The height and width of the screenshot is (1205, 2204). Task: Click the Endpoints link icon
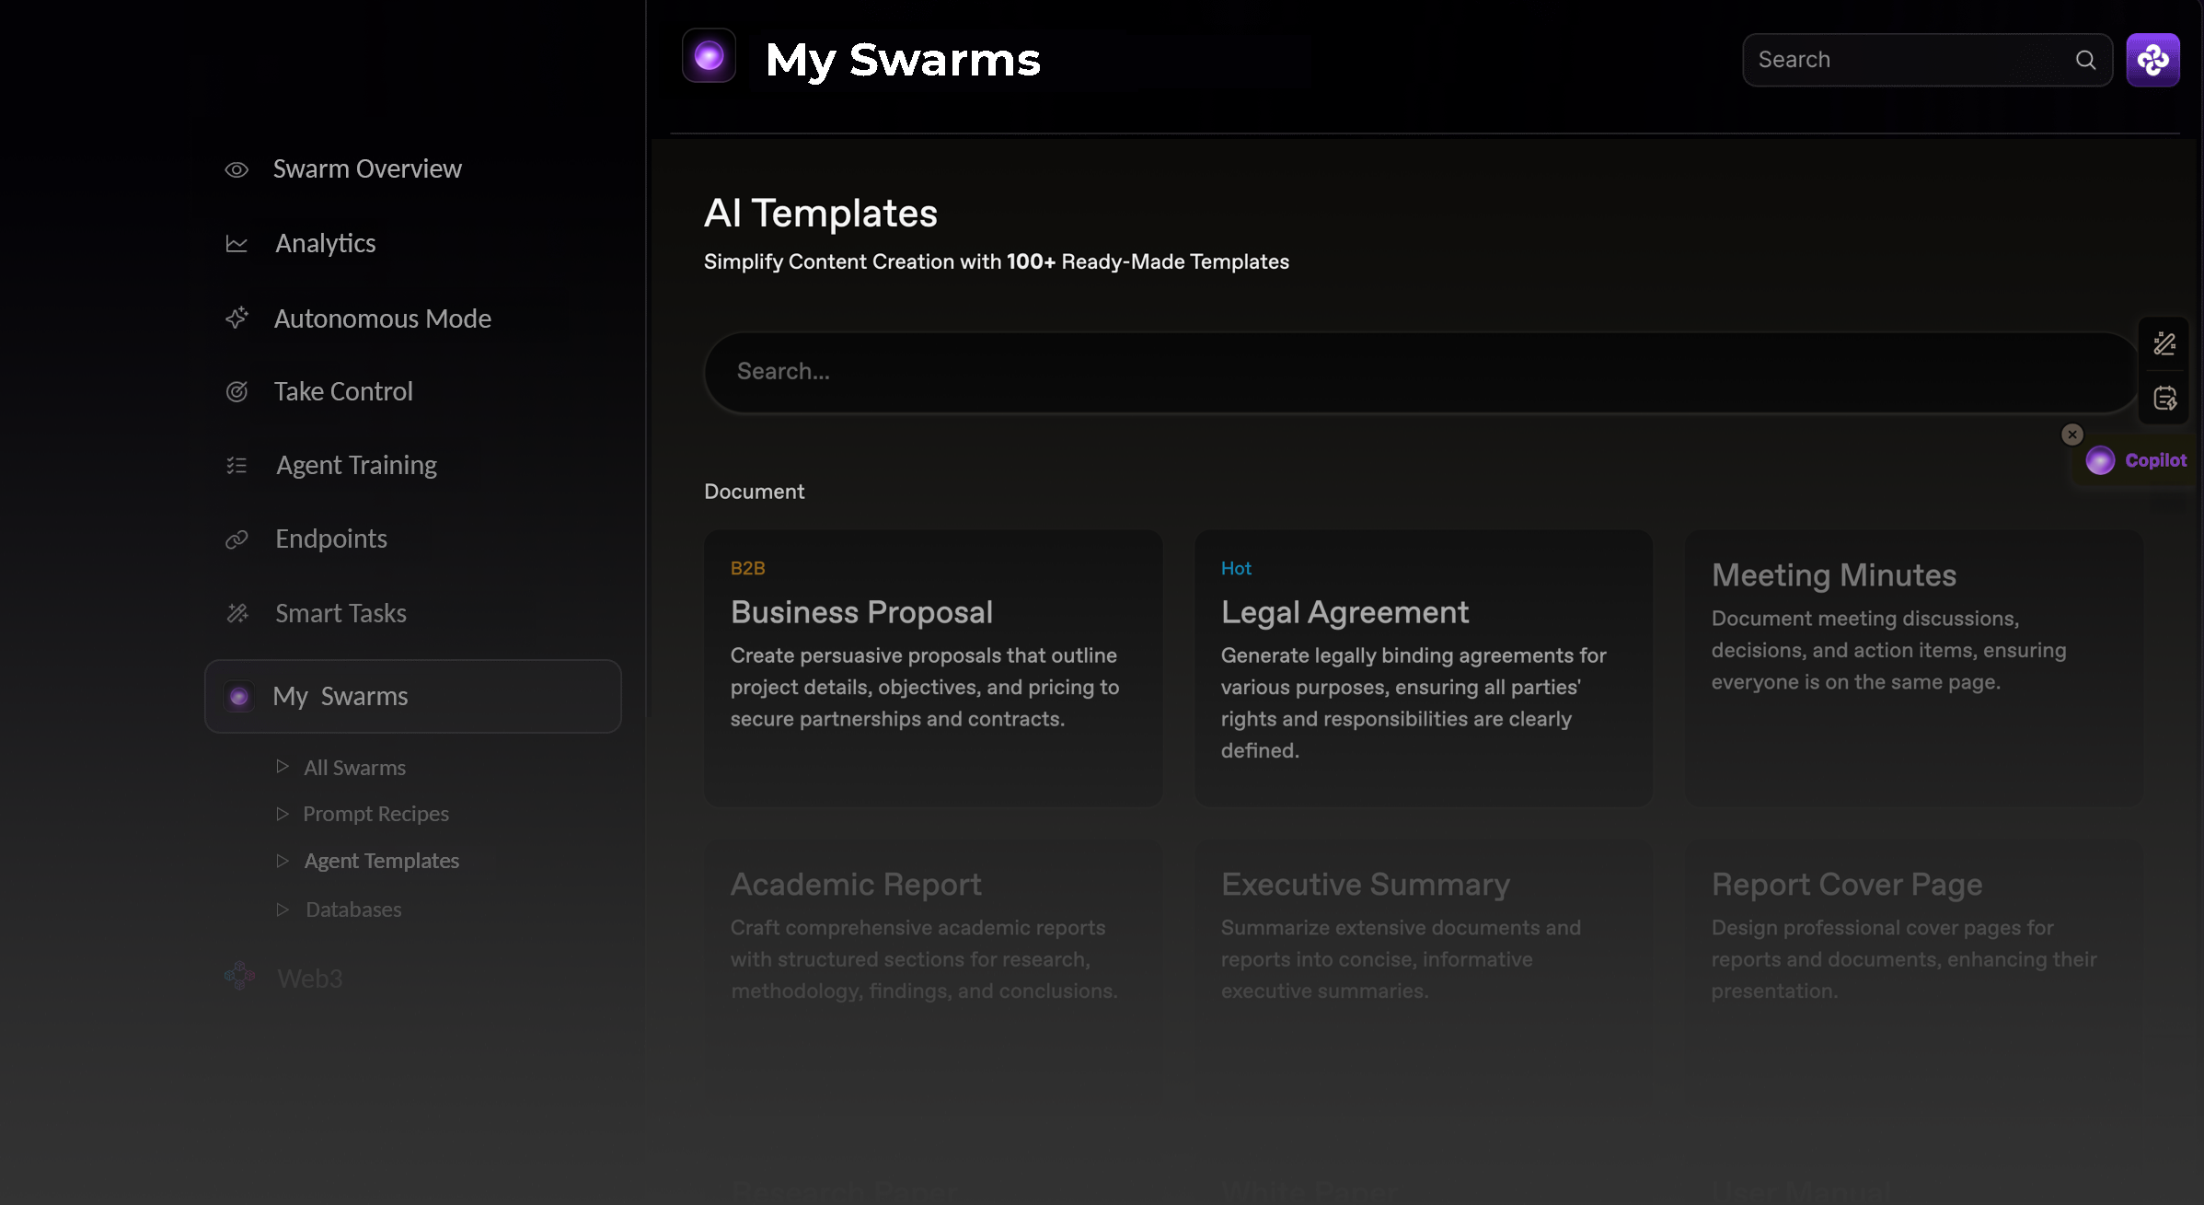(x=237, y=539)
